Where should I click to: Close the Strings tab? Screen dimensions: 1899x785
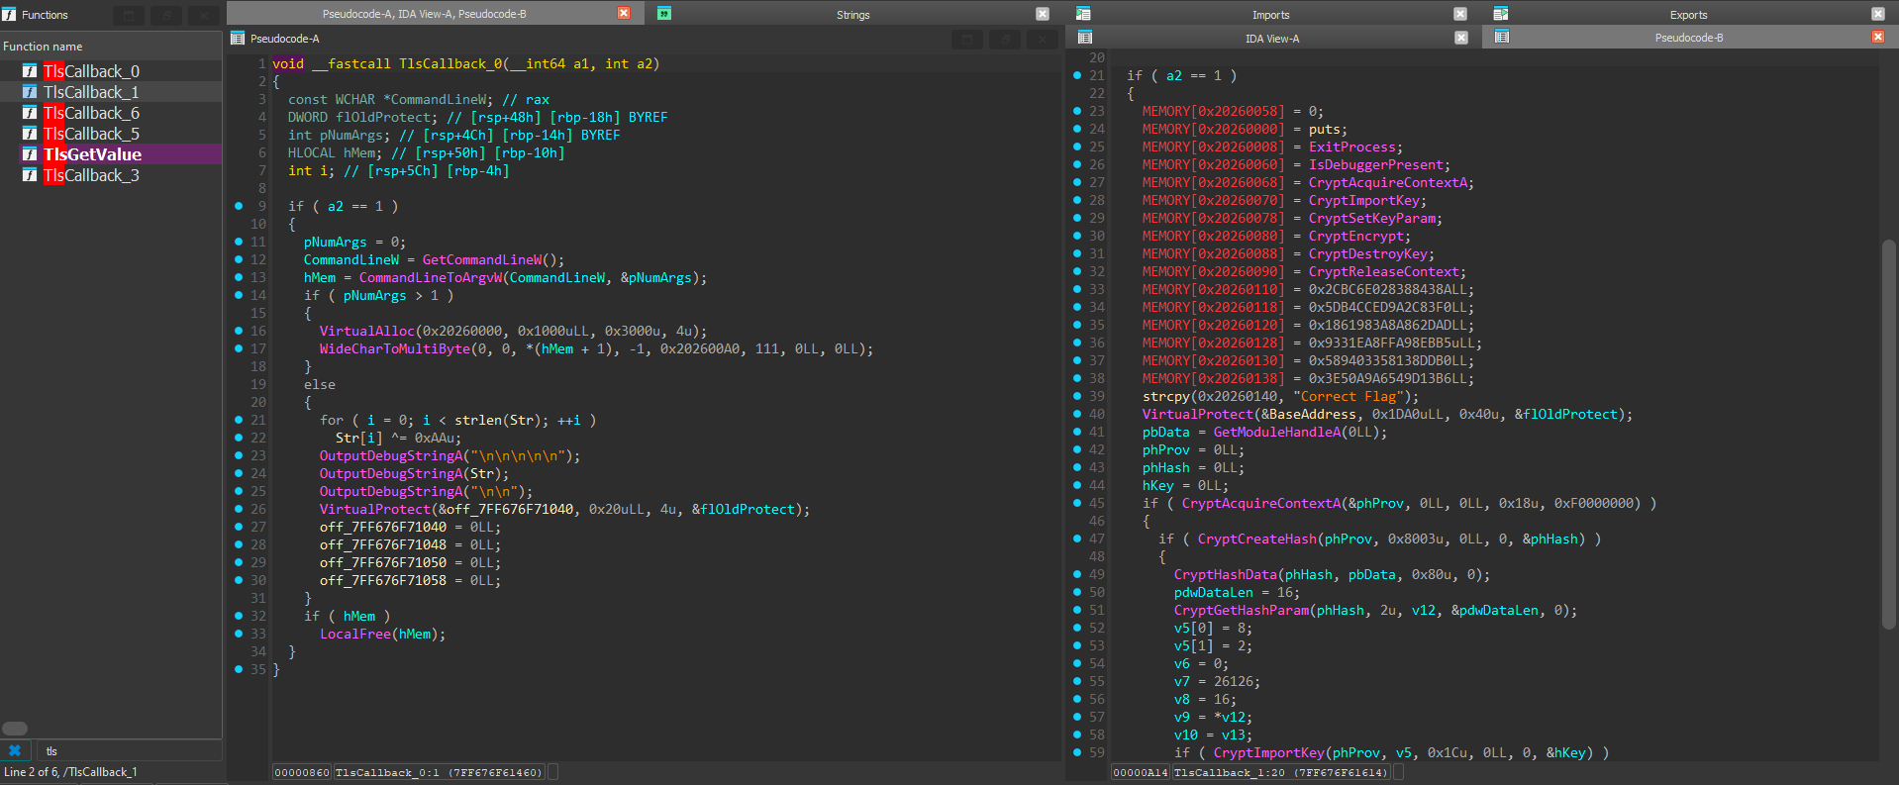1043,14
